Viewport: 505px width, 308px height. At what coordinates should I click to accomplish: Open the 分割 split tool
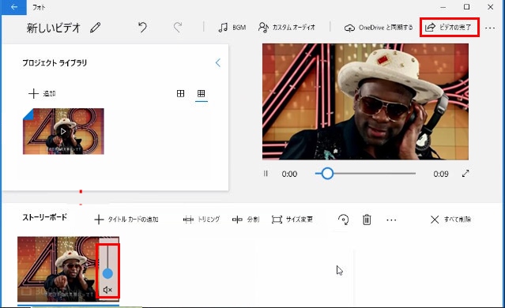coord(246,220)
